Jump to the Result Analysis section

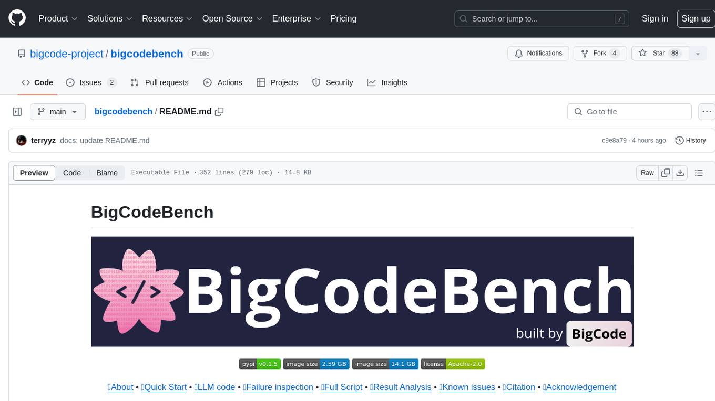click(x=401, y=387)
